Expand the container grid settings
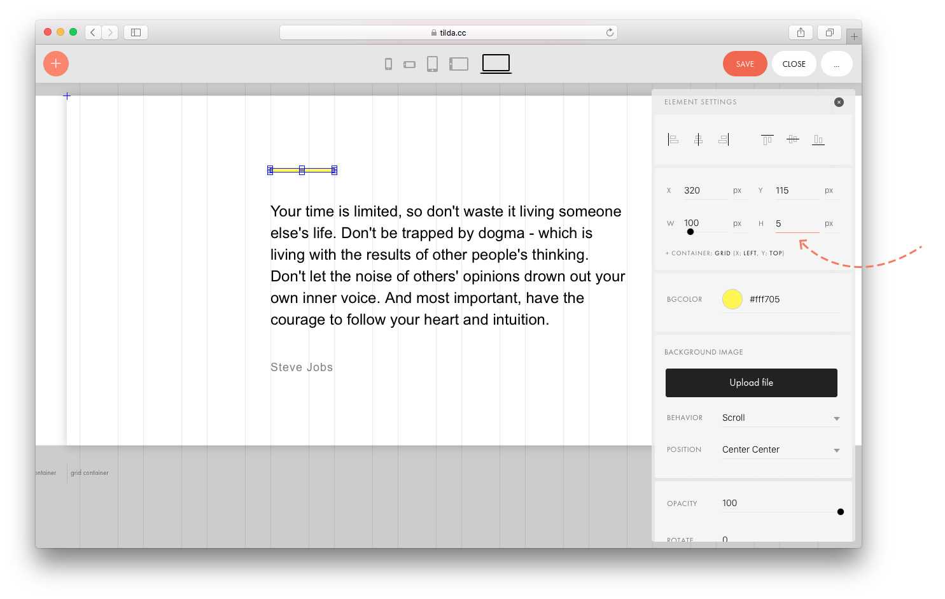Image resolution: width=945 pixels, height=599 pixels. point(724,253)
